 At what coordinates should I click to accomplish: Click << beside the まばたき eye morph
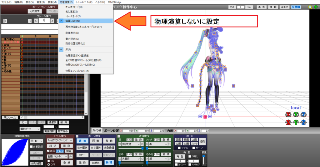[x=120, y=144]
